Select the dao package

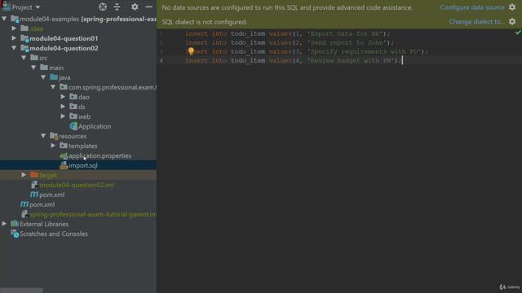[83, 98]
